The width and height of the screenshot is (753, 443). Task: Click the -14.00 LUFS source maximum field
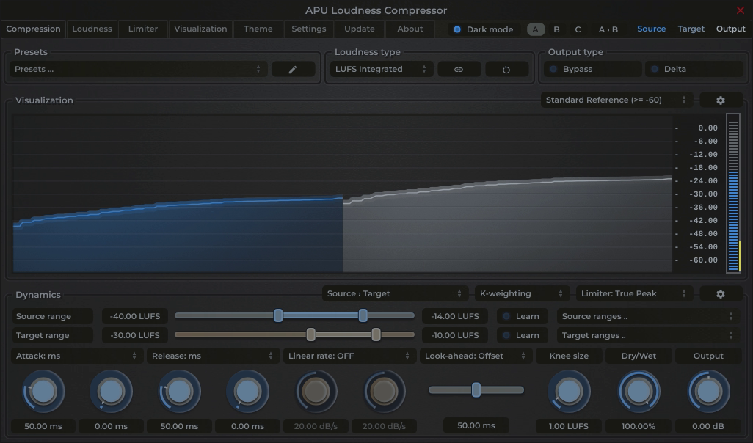(x=455, y=316)
